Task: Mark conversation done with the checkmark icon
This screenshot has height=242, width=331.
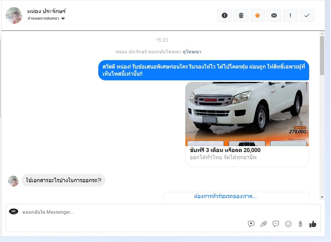Action: (x=307, y=16)
